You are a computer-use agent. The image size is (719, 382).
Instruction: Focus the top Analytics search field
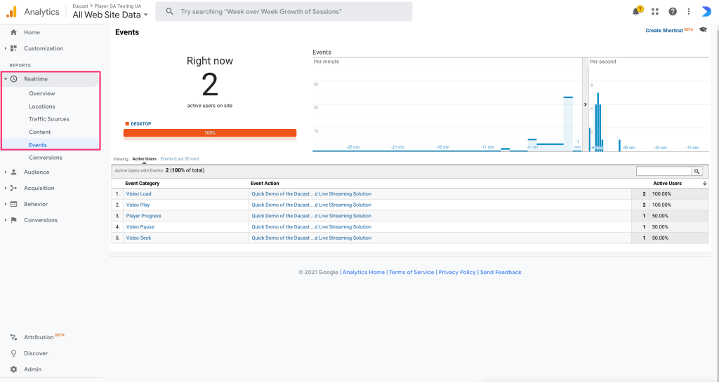284,11
